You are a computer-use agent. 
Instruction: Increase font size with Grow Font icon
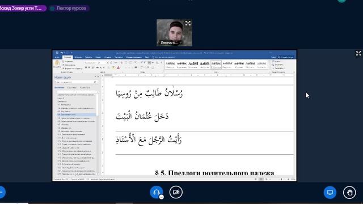tap(108, 63)
